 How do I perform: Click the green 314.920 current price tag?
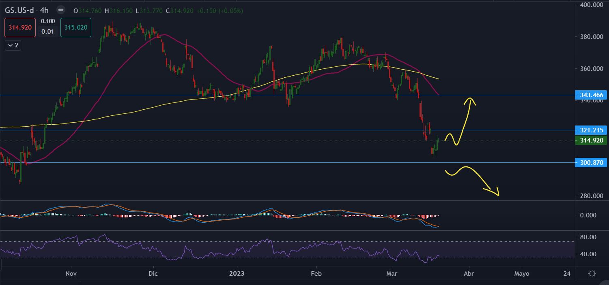coord(592,140)
